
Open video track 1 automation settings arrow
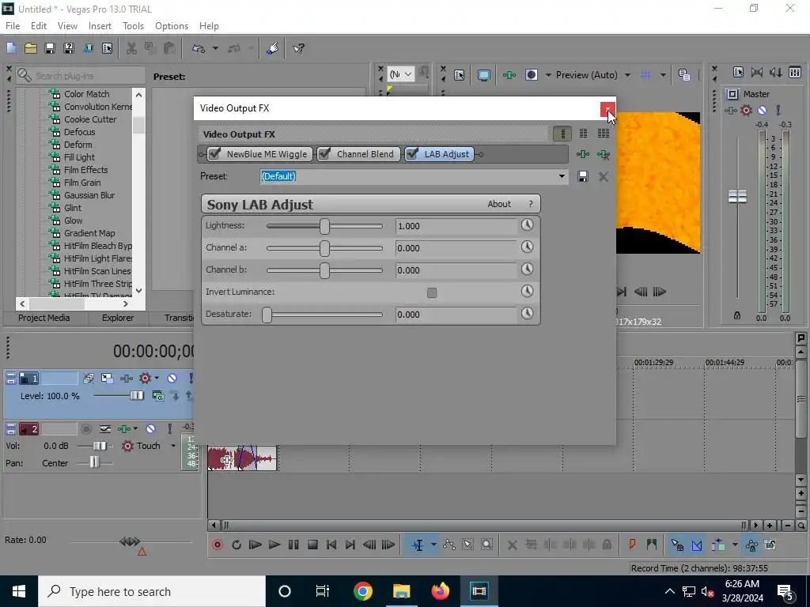pos(157,378)
